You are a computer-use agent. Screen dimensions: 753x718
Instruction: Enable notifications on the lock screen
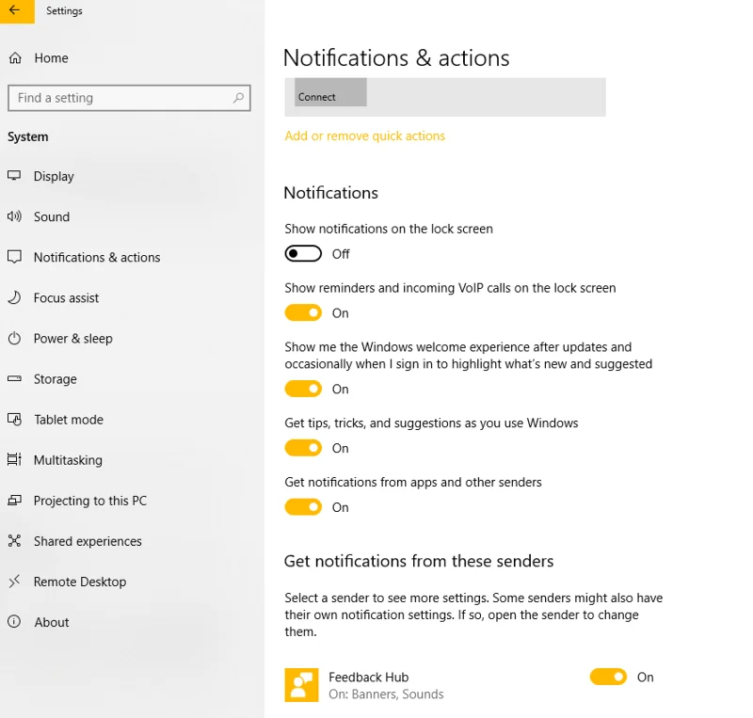click(x=303, y=253)
